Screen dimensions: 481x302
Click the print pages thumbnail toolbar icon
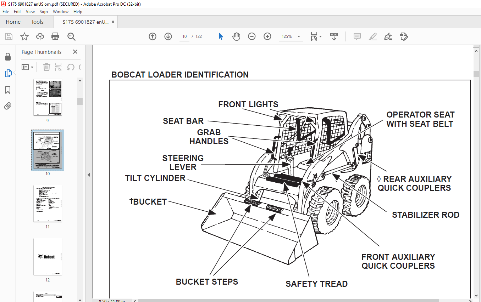pos(59,67)
